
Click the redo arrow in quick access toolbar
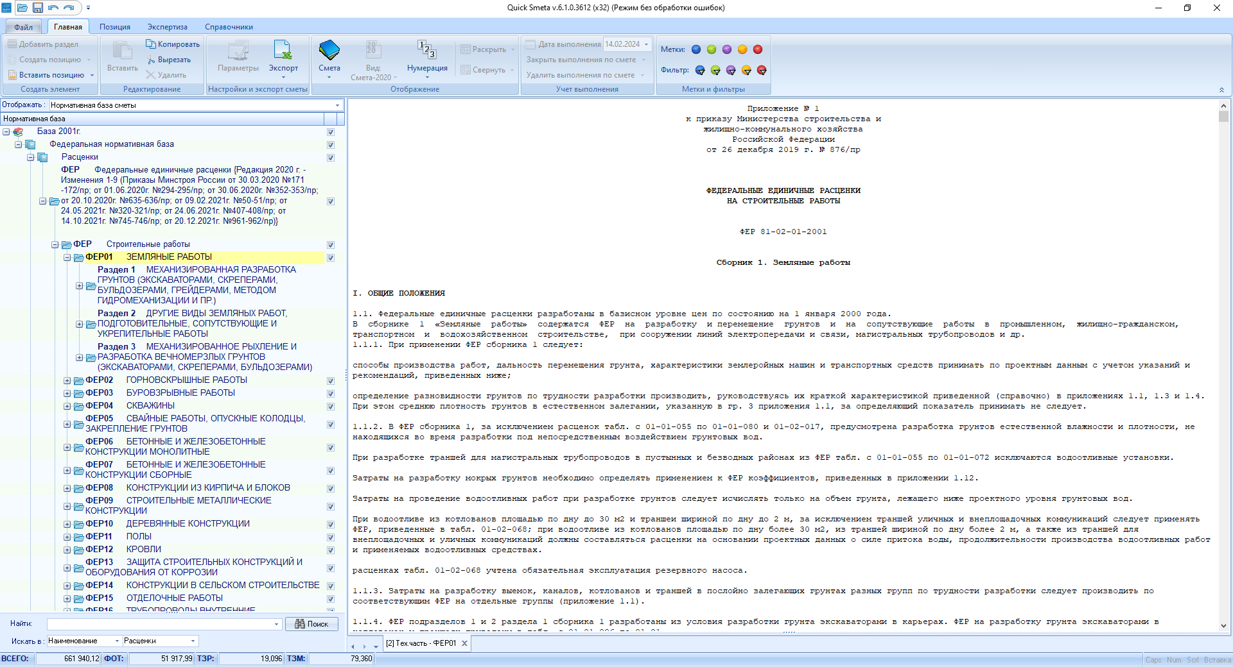pos(69,8)
